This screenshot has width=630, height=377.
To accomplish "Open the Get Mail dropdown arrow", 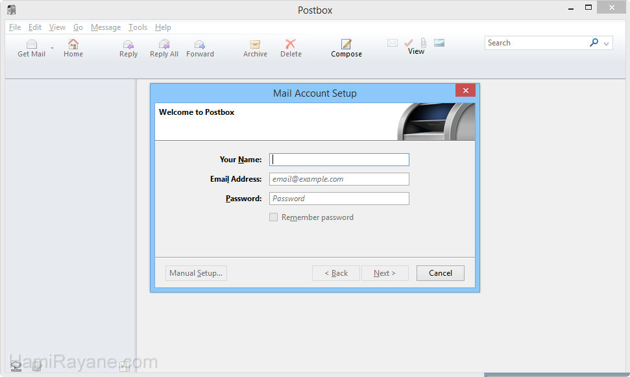I will coord(53,48).
